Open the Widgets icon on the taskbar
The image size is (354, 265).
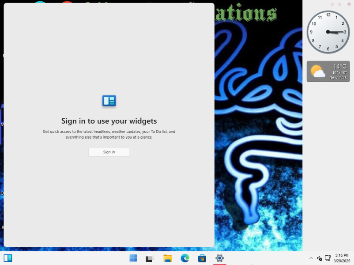coord(8,258)
